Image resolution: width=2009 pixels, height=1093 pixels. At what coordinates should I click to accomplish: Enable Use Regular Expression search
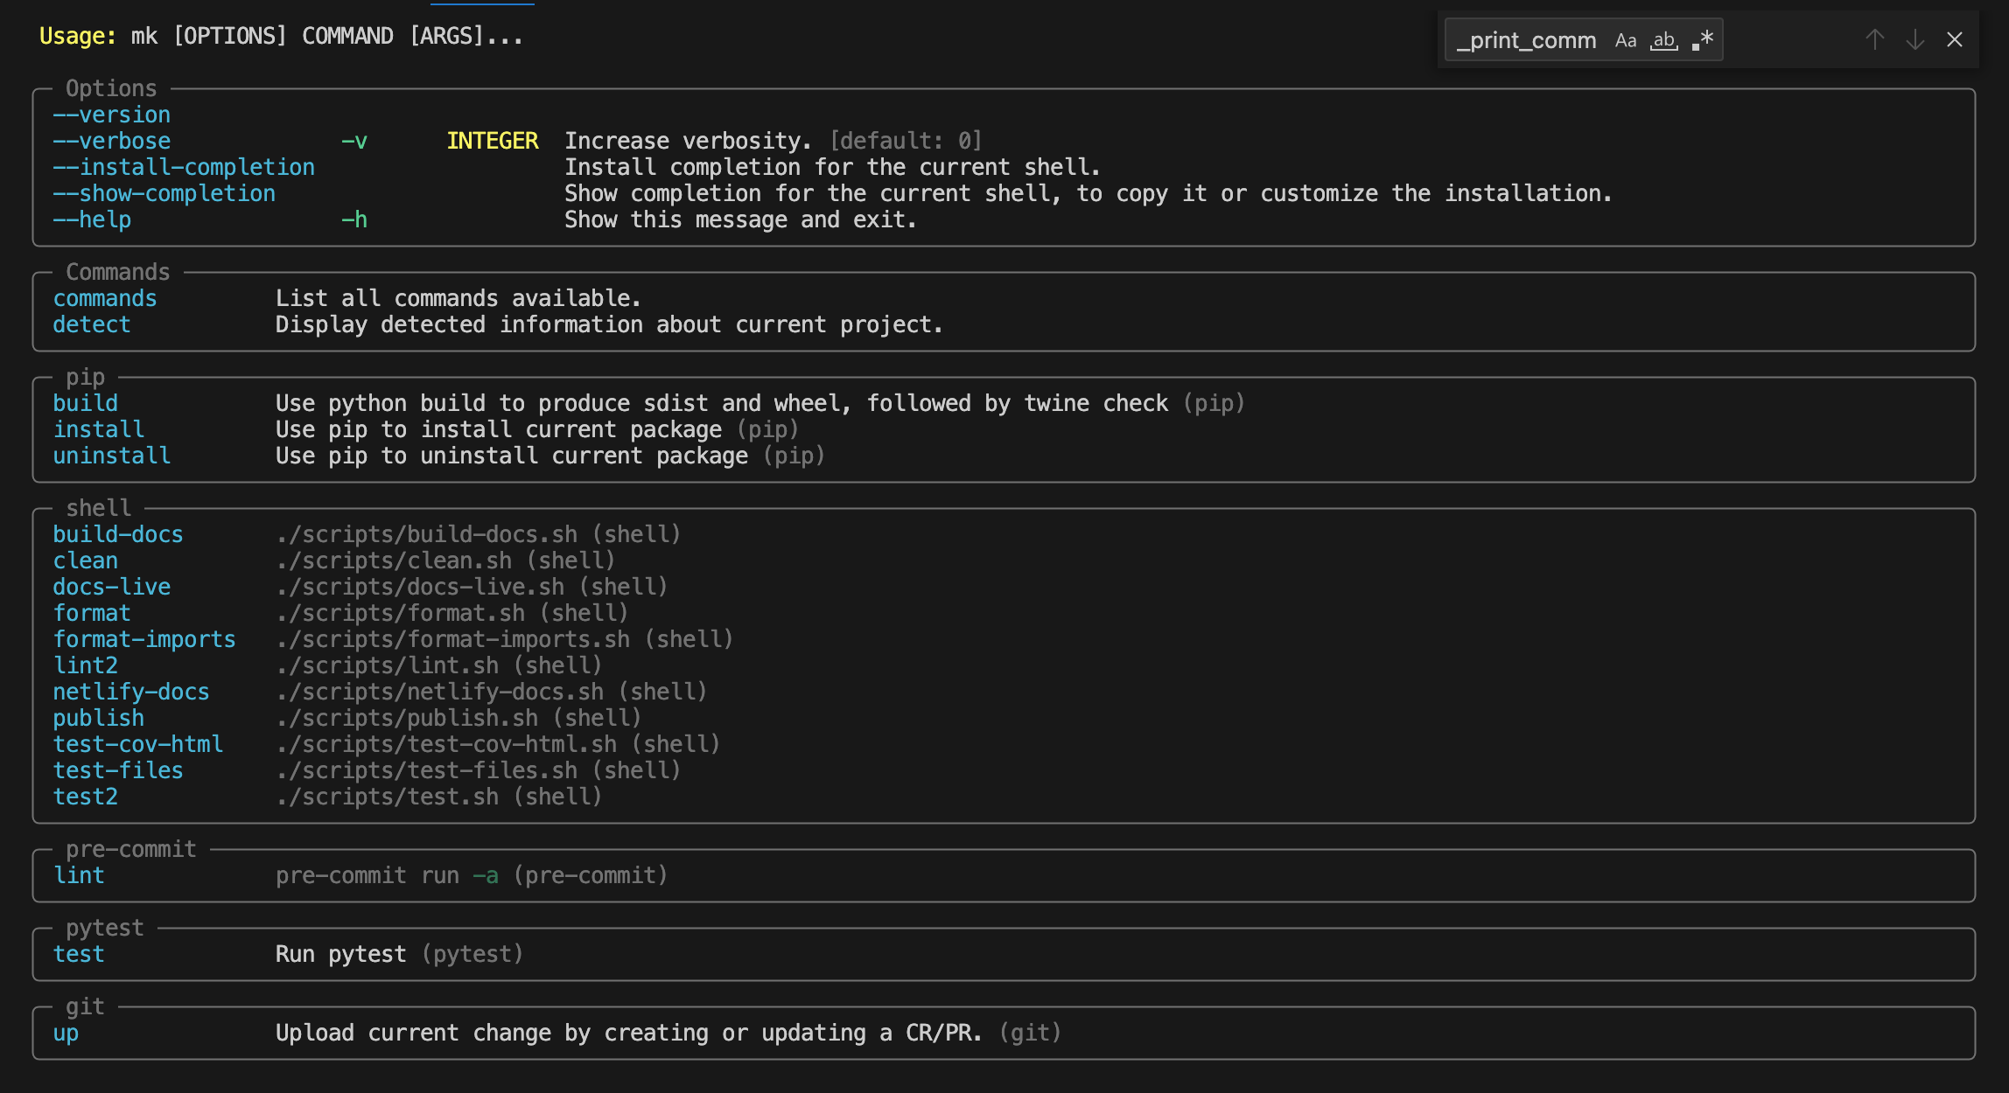point(1702,40)
